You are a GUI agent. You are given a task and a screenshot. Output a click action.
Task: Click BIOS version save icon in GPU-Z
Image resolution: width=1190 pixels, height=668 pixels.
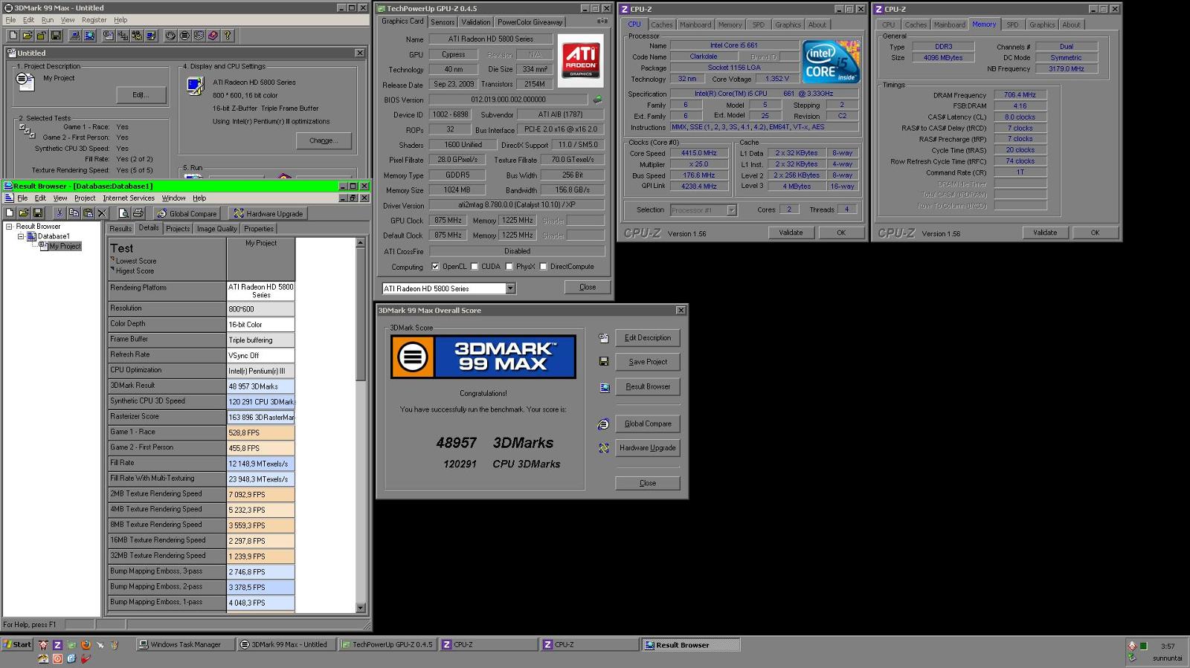click(x=597, y=99)
